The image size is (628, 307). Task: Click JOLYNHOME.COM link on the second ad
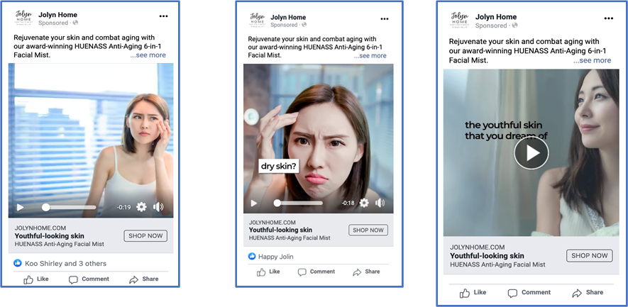pyautogui.click(x=272, y=223)
